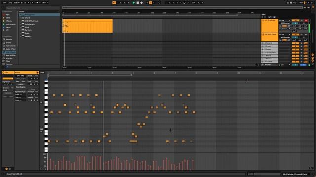Expand the Chord folder in browser
Image resolution: width=316 pixels, height=177 pixels.
click(20, 18)
